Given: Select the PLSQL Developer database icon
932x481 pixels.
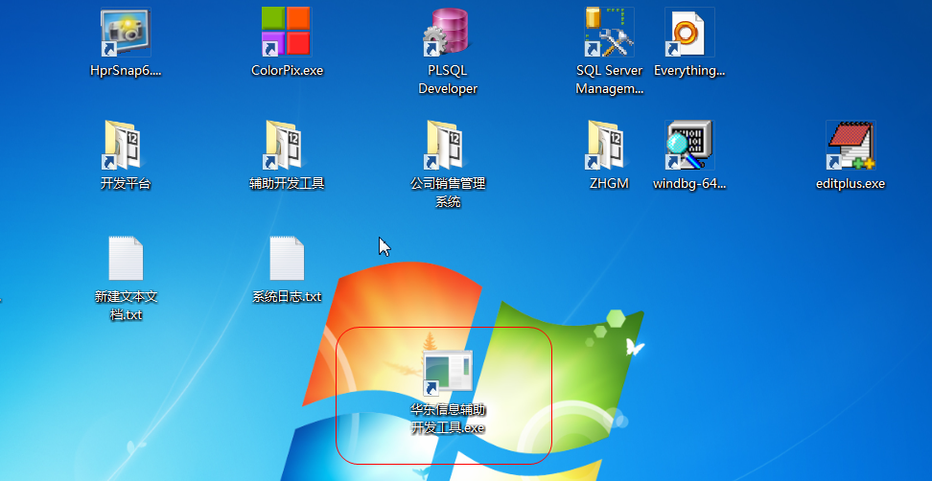Looking at the screenshot, I should click(x=448, y=32).
